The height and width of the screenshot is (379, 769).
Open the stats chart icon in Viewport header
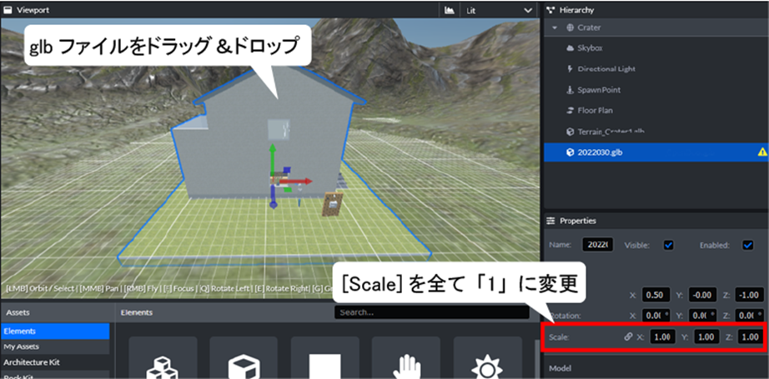pos(450,10)
